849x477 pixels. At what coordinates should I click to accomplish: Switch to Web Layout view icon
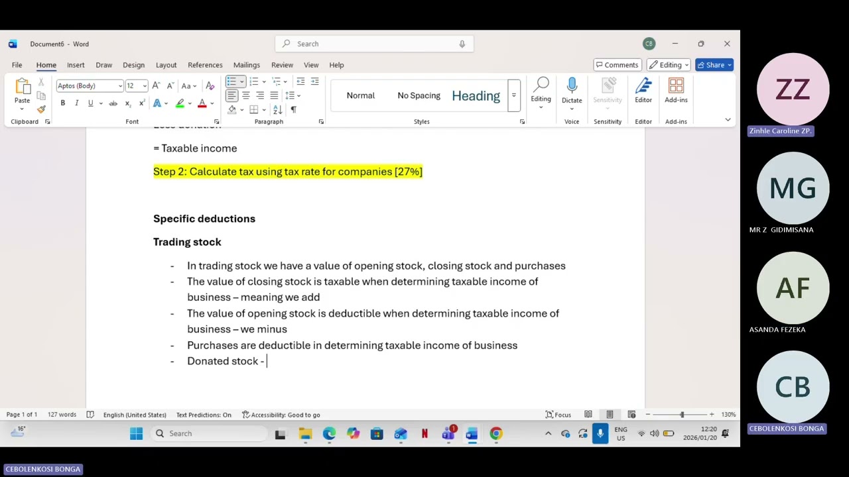click(x=631, y=415)
